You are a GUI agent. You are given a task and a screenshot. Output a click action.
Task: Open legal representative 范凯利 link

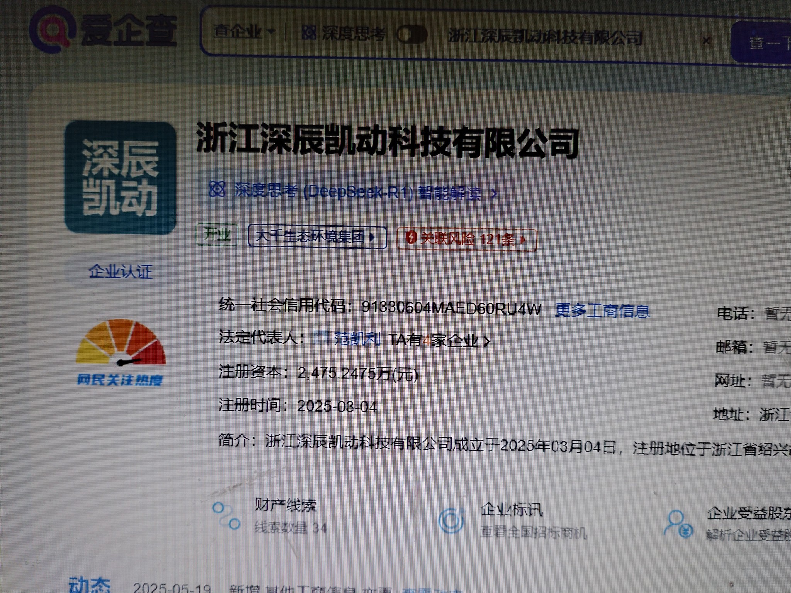pos(358,339)
